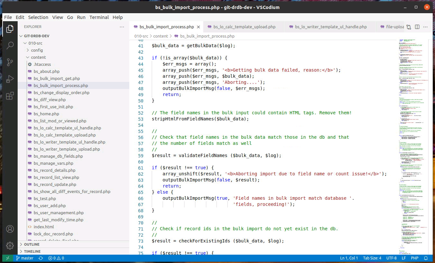The width and height of the screenshot is (435, 263).
Task: Click the code minimap overview
Action: tap(413, 147)
